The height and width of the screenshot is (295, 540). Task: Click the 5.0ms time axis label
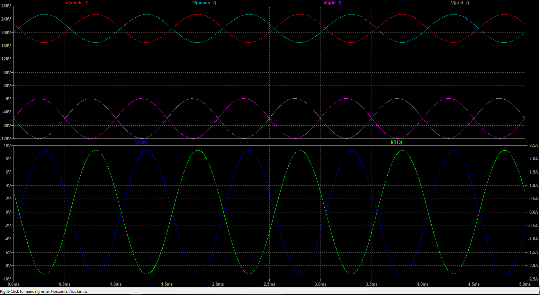525,284
